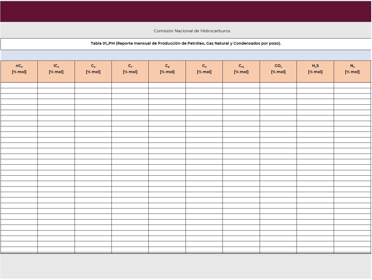Viewport: 372px width, 280px height.
Task: Select the C9 [% mol] header cell
Action: [204, 71]
